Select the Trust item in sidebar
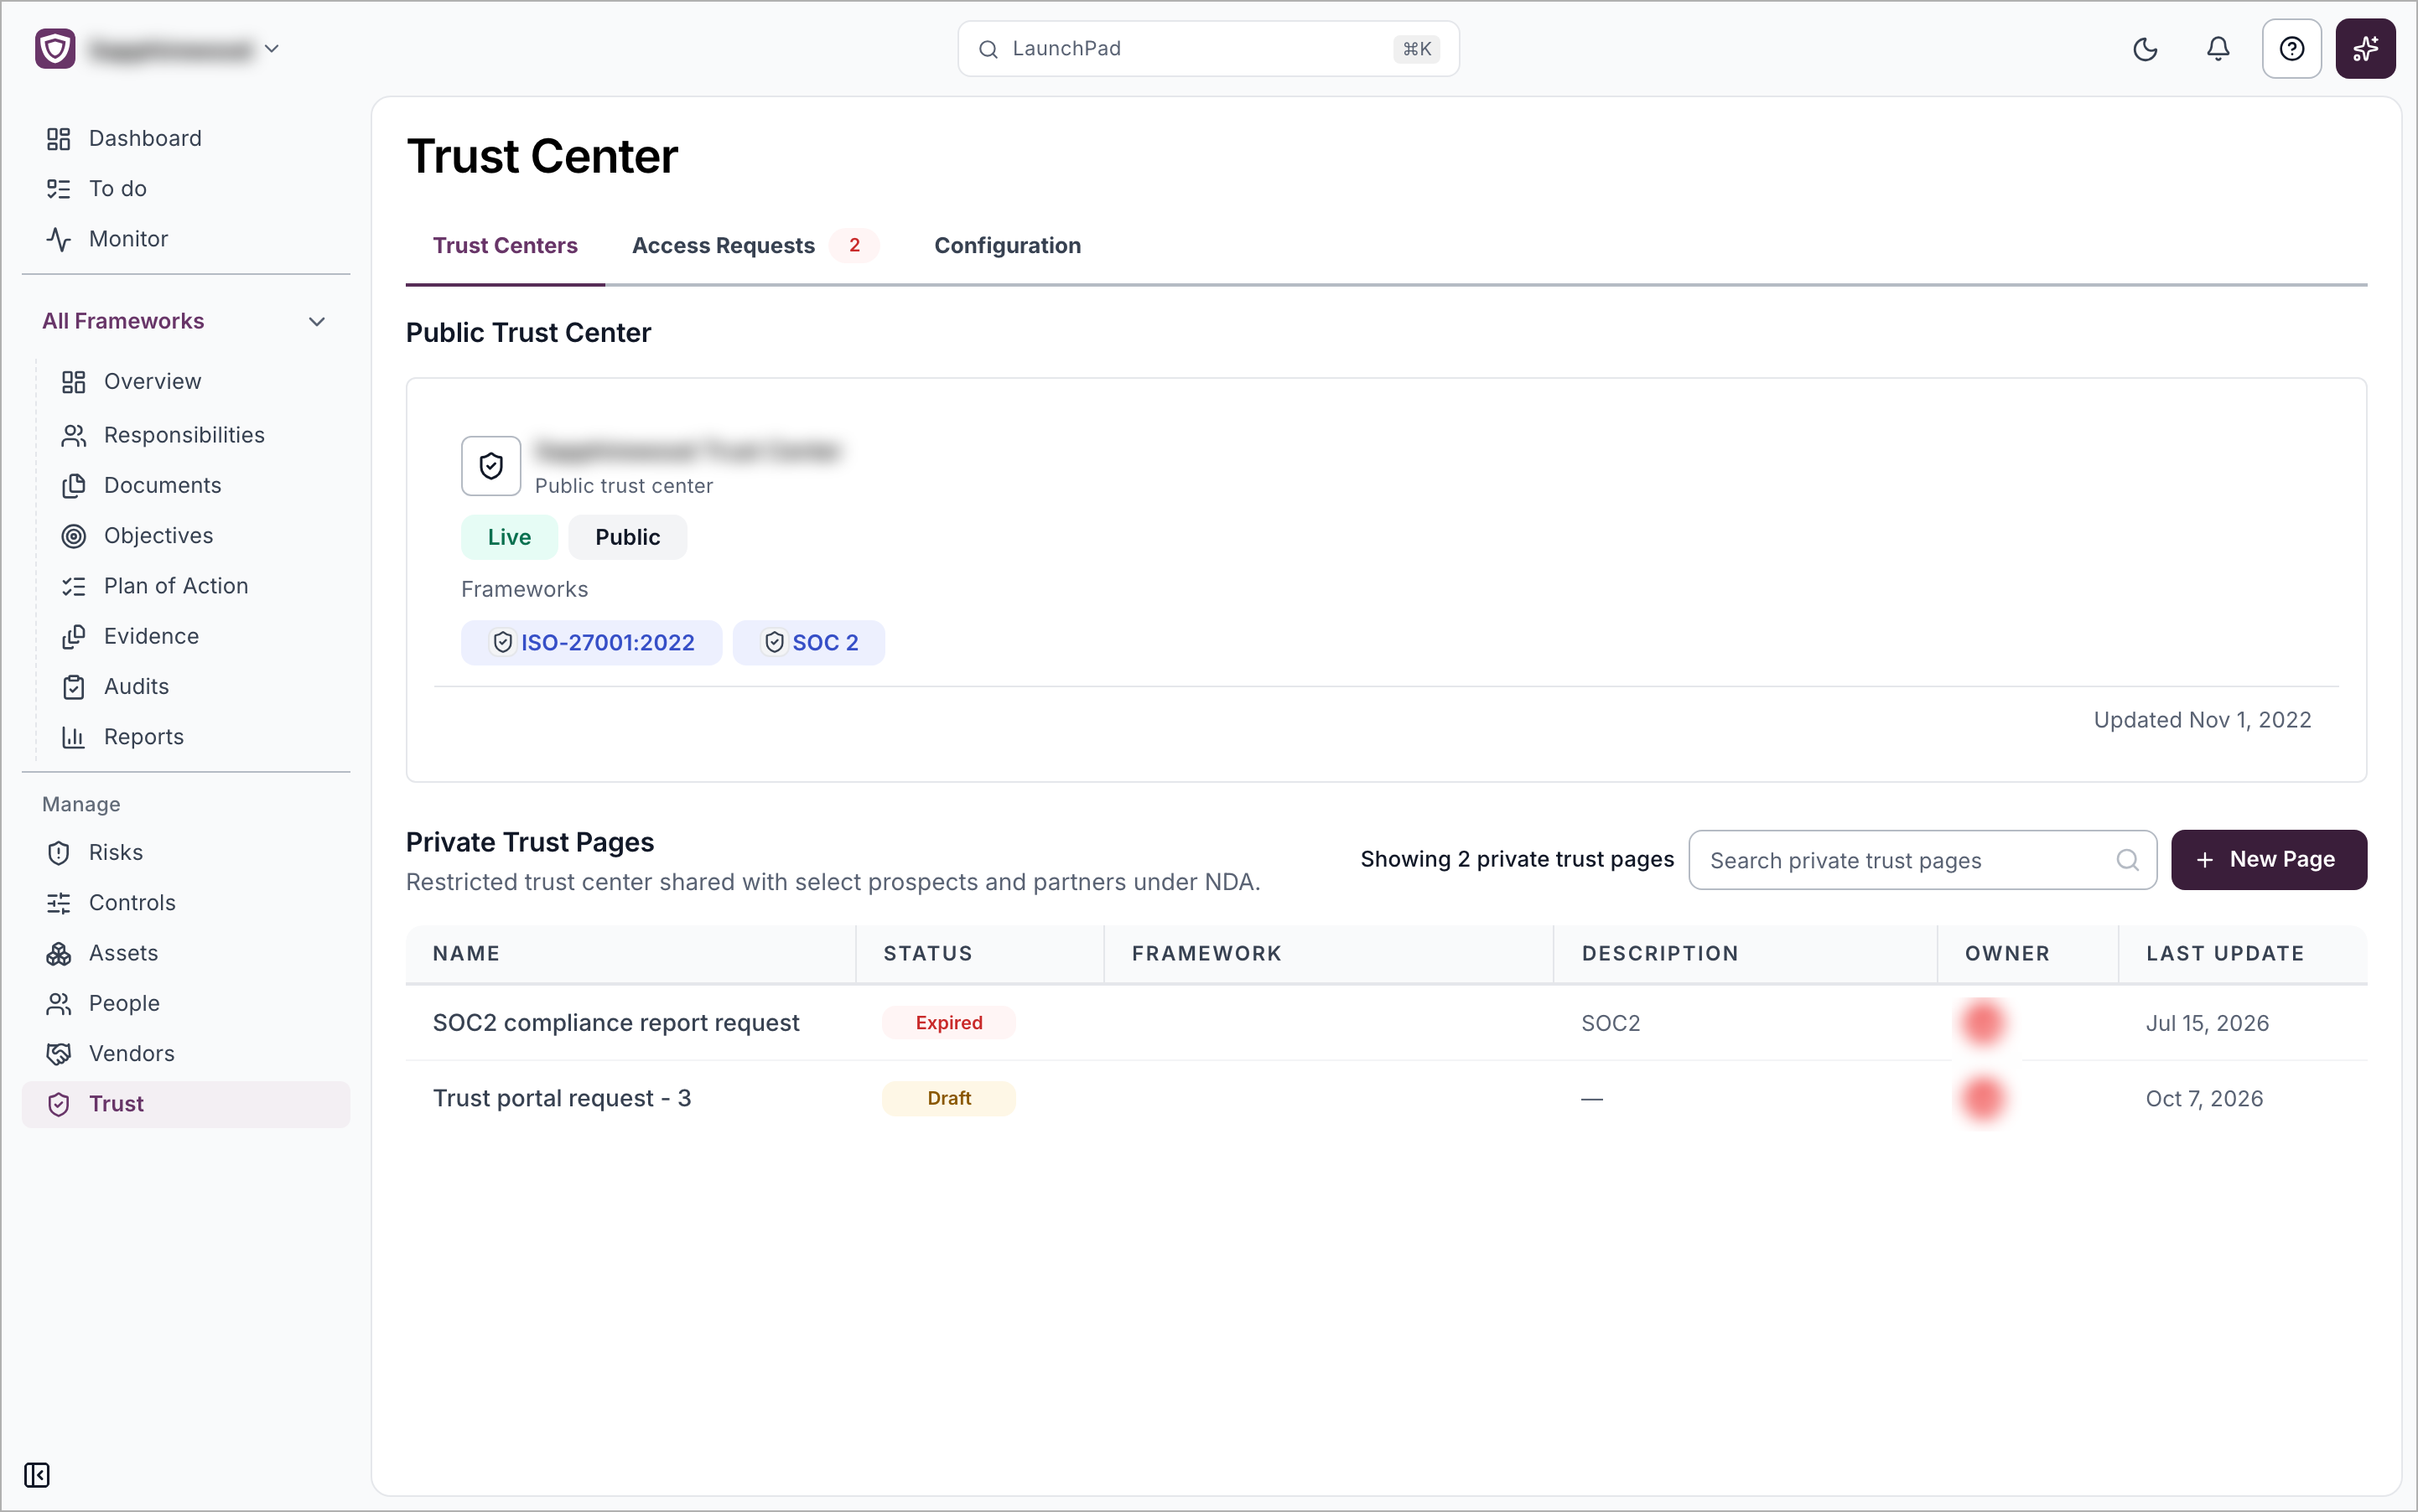The height and width of the screenshot is (1512, 2418). (x=186, y=1104)
